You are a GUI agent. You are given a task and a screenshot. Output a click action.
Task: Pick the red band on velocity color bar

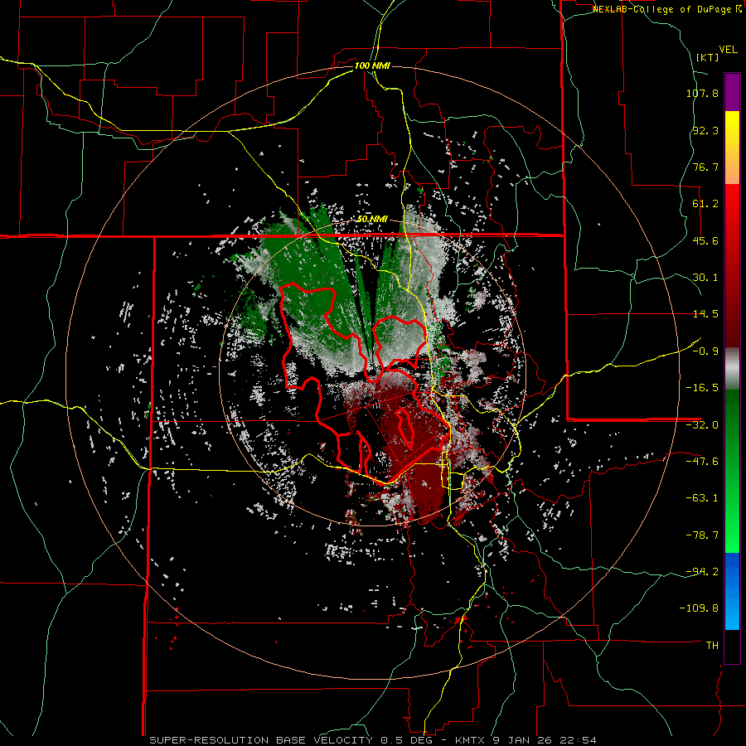(732, 265)
